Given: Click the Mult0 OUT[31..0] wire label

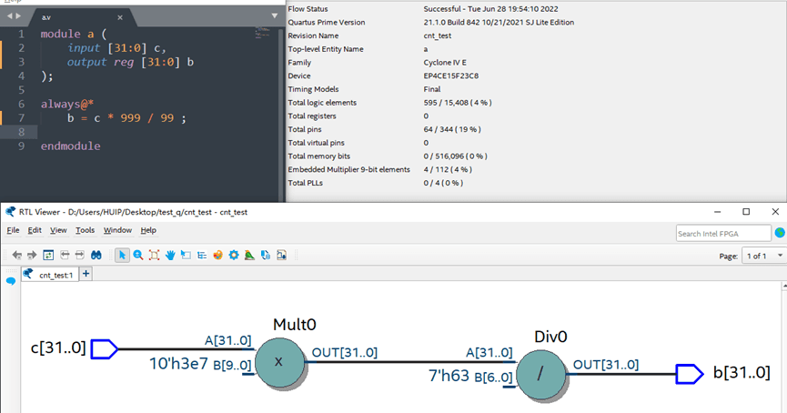Looking at the screenshot, I should (x=344, y=353).
